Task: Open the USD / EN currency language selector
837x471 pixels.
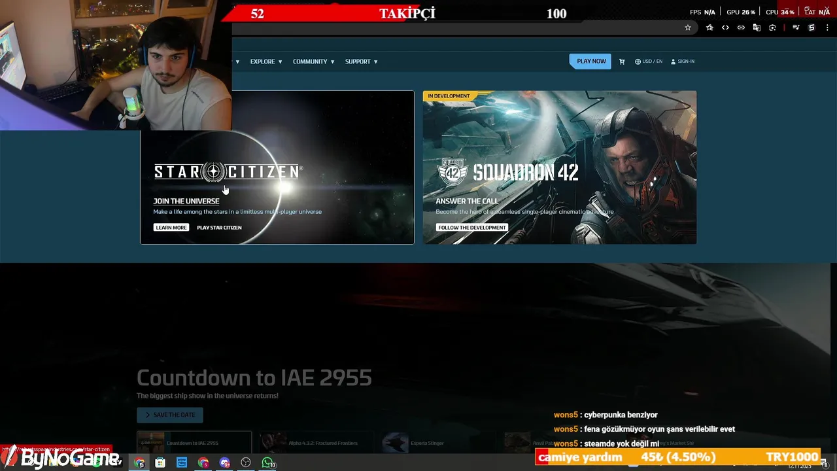Action: [x=649, y=61]
